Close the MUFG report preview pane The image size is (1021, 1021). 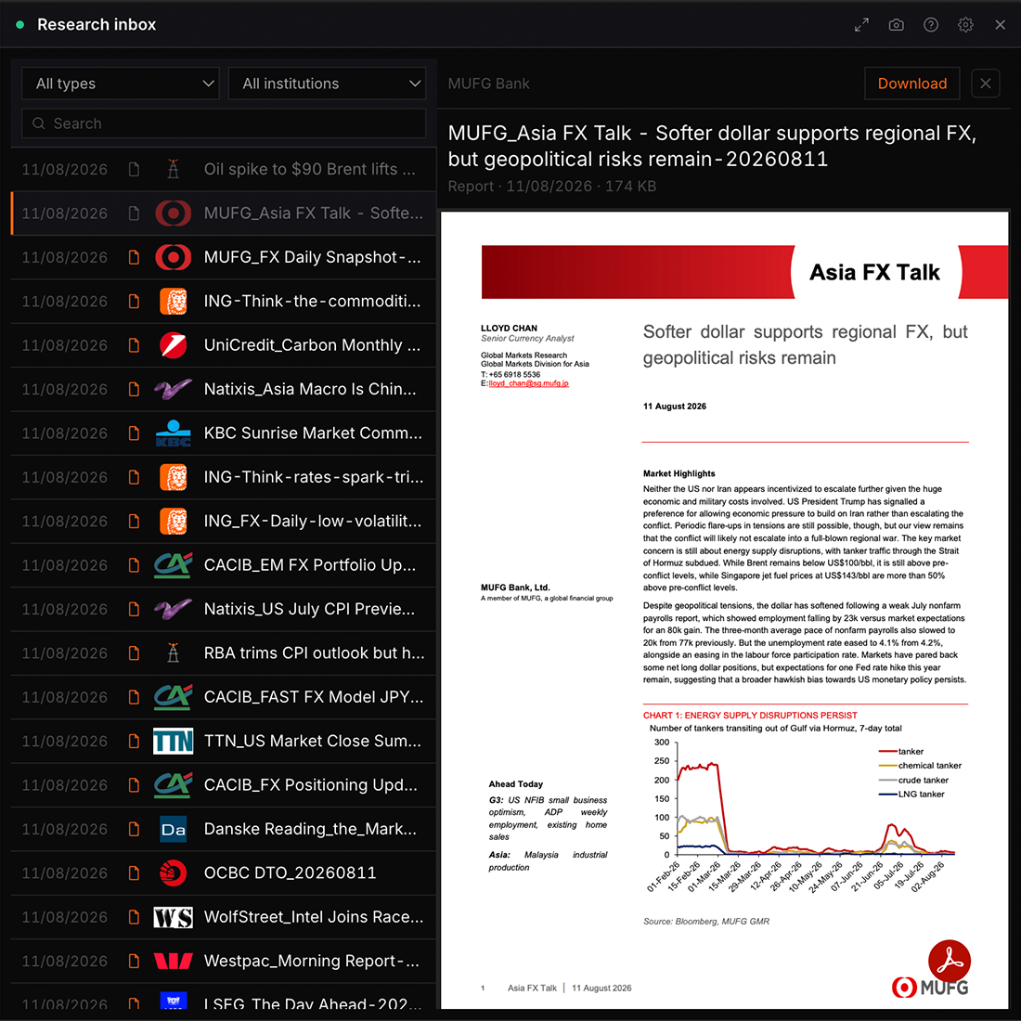(985, 84)
